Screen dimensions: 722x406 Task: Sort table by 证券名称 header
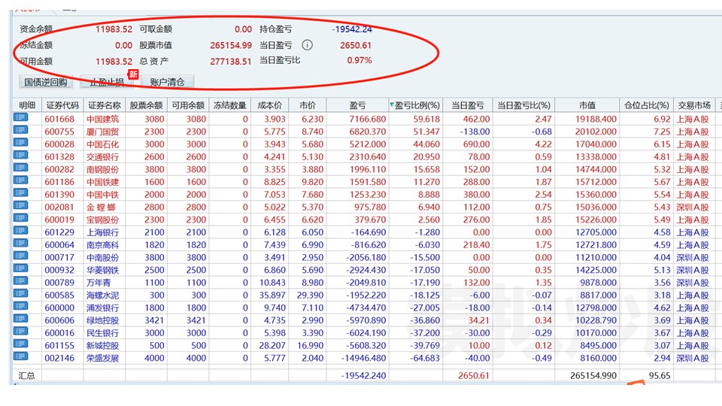pyautogui.click(x=105, y=105)
